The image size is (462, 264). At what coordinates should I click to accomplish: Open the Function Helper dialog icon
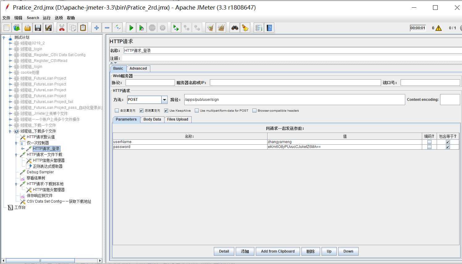[259, 28]
